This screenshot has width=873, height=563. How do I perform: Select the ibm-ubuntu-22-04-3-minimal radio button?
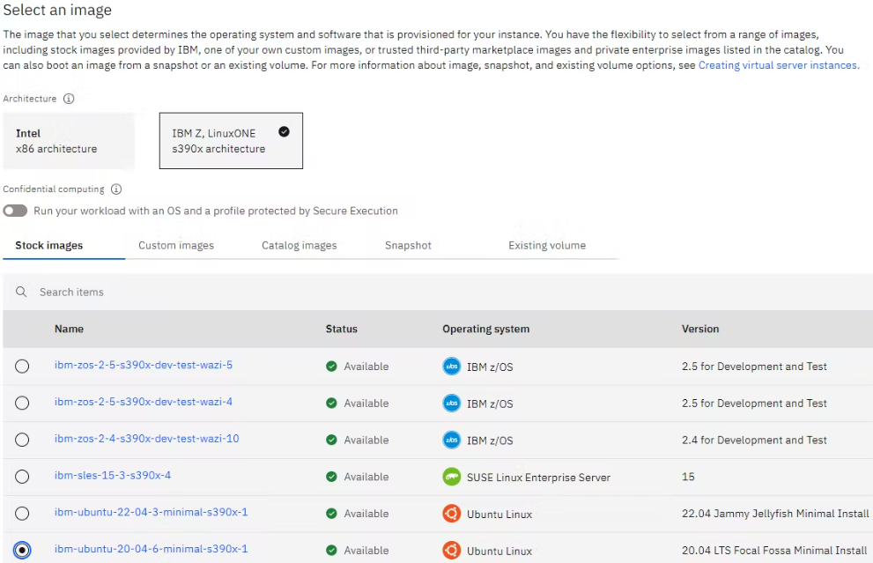point(22,514)
